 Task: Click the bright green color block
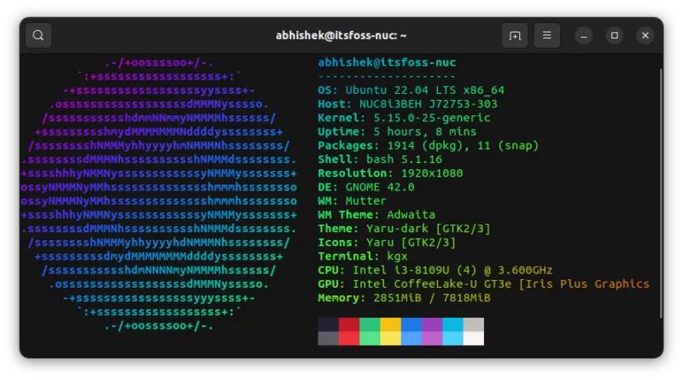(370, 338)
